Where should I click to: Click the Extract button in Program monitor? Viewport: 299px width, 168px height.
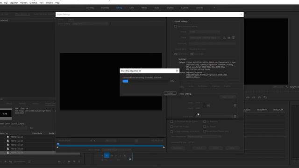point(254,98)
